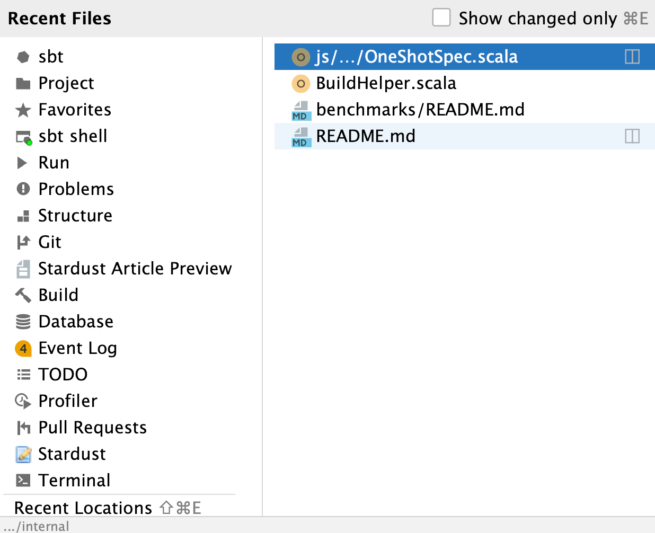Open the Profiler tool window
This screenshot has width=655, height=533.
point(68,401)
